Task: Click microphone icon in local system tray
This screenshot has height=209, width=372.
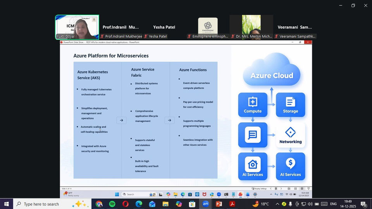Action: [x=290, y=204]
